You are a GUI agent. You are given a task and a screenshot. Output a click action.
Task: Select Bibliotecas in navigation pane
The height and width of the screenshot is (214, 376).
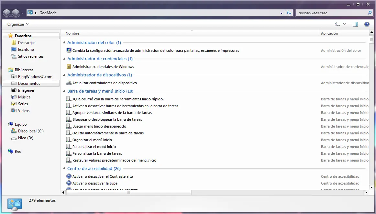tap(24, 70)
